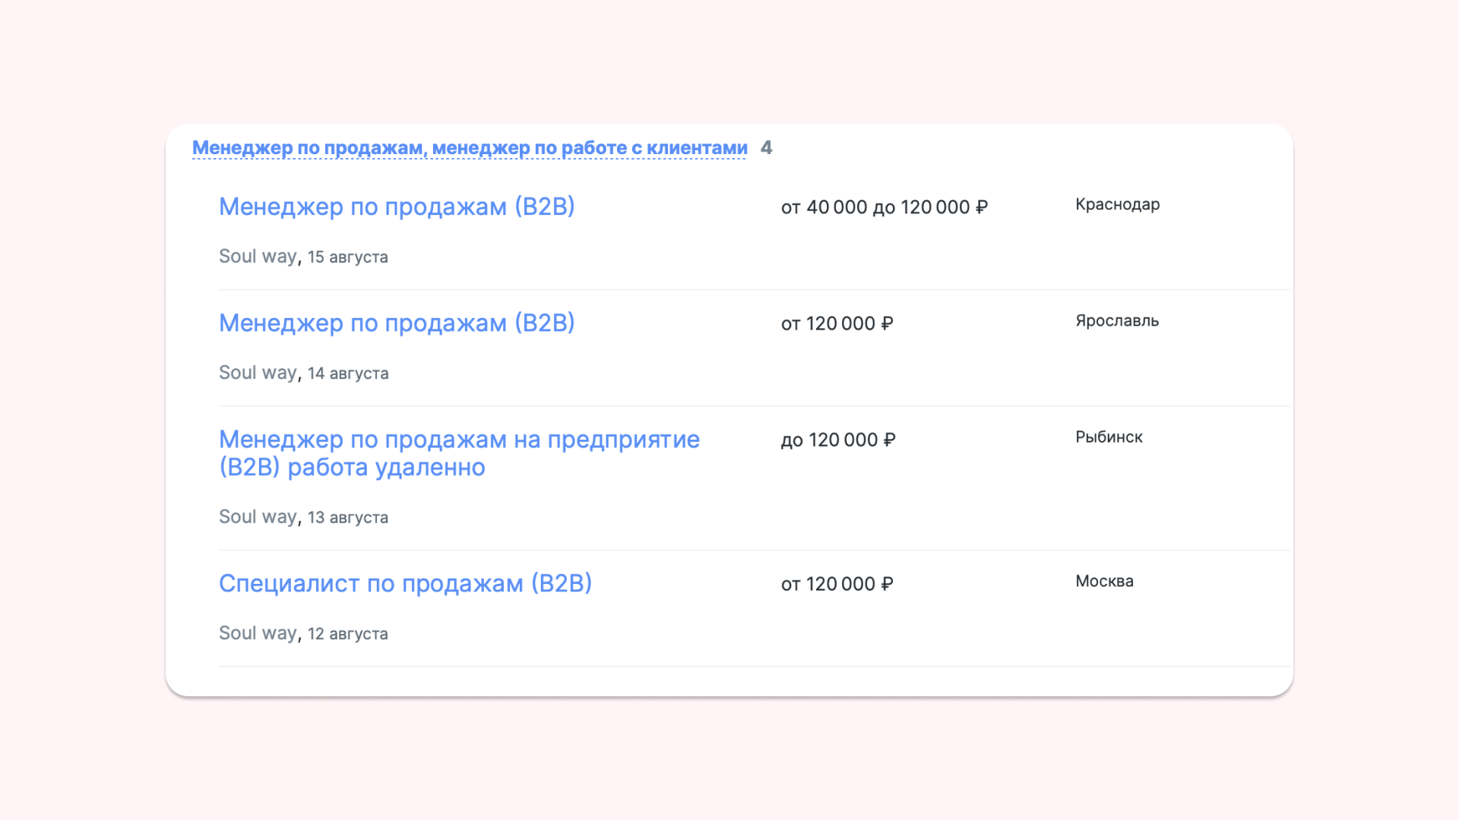Click the Рыбинск city label
The image size is (1459, 820).
tap(1108, 437)
